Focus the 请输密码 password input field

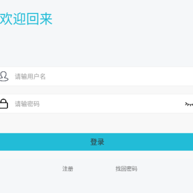(x=96, y=103)
